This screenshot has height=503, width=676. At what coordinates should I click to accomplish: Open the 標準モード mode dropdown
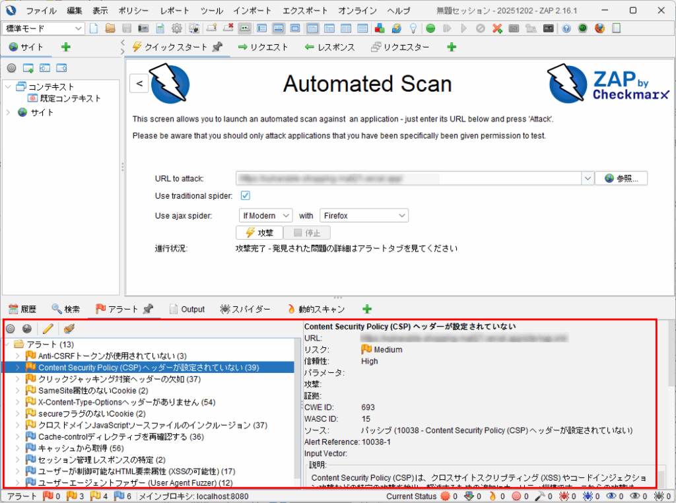pos(43,28)
